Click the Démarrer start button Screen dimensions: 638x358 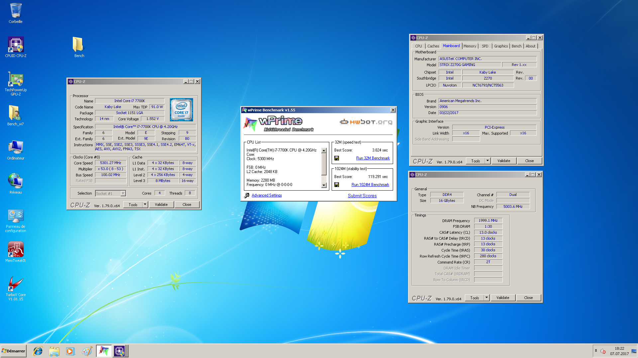pyautogui.click(x=13, y=351)
